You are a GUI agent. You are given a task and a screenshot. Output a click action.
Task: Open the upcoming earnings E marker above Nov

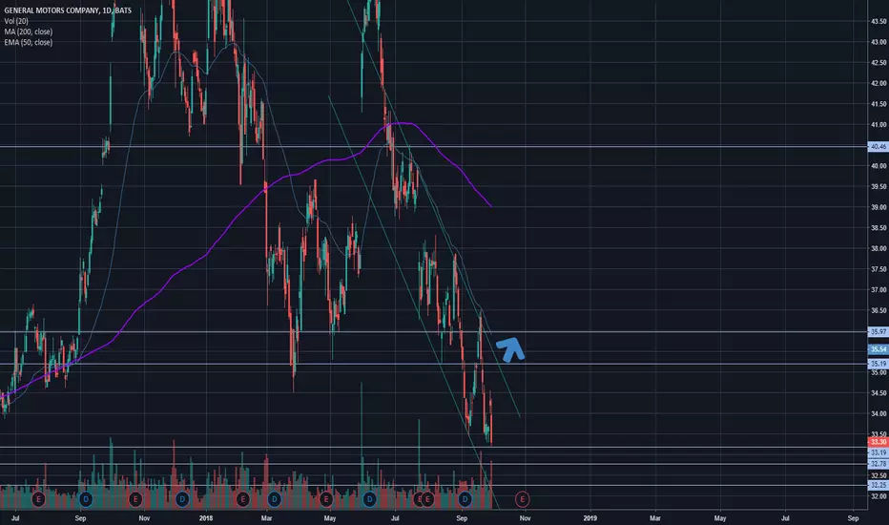(522, 499)
